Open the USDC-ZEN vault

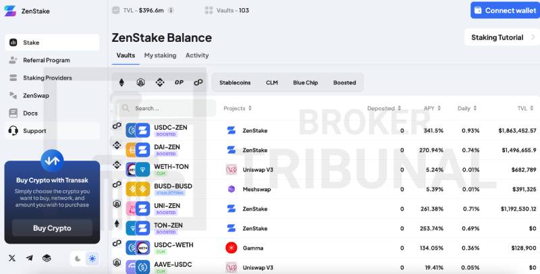[x=326, y=130]
